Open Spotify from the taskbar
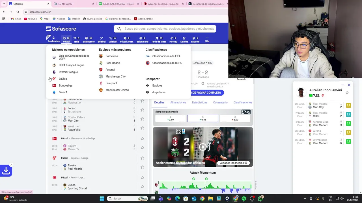This screenshot has width=362, height=203. pos(244,198)
